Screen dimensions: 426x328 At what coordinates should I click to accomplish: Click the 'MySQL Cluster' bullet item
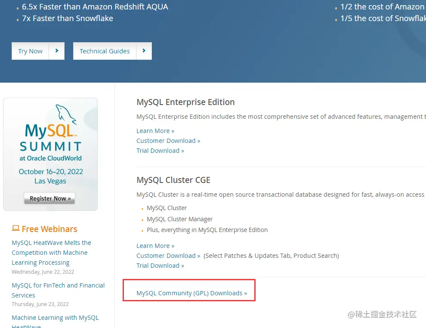167,208
